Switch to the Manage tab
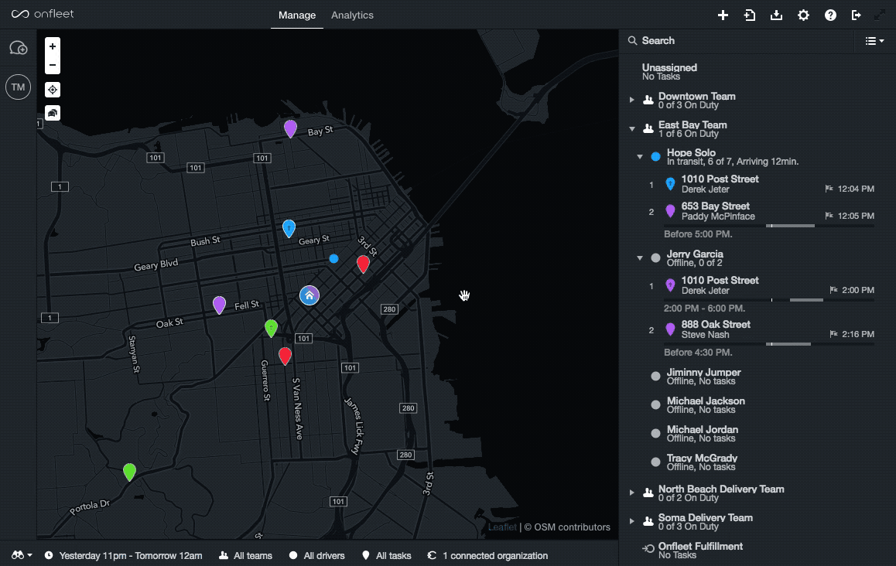896x566 pixels. tap(297, 15)
